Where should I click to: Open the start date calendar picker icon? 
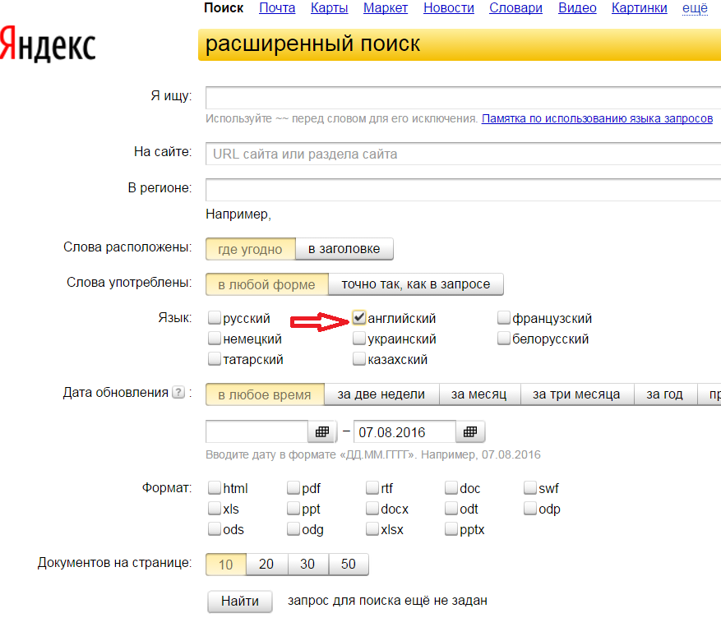click(322, 431)
